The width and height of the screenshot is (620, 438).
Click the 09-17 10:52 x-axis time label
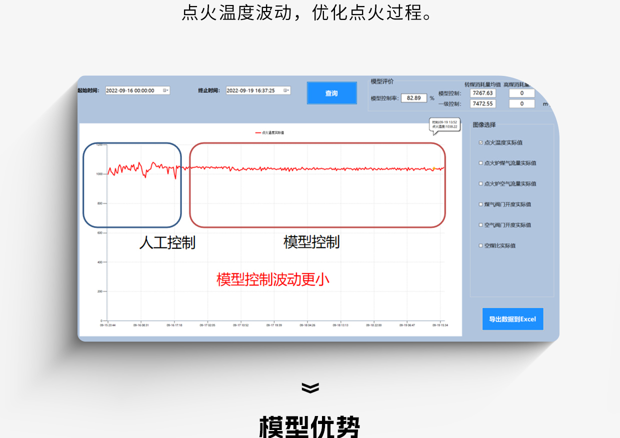tap(240, 325)
